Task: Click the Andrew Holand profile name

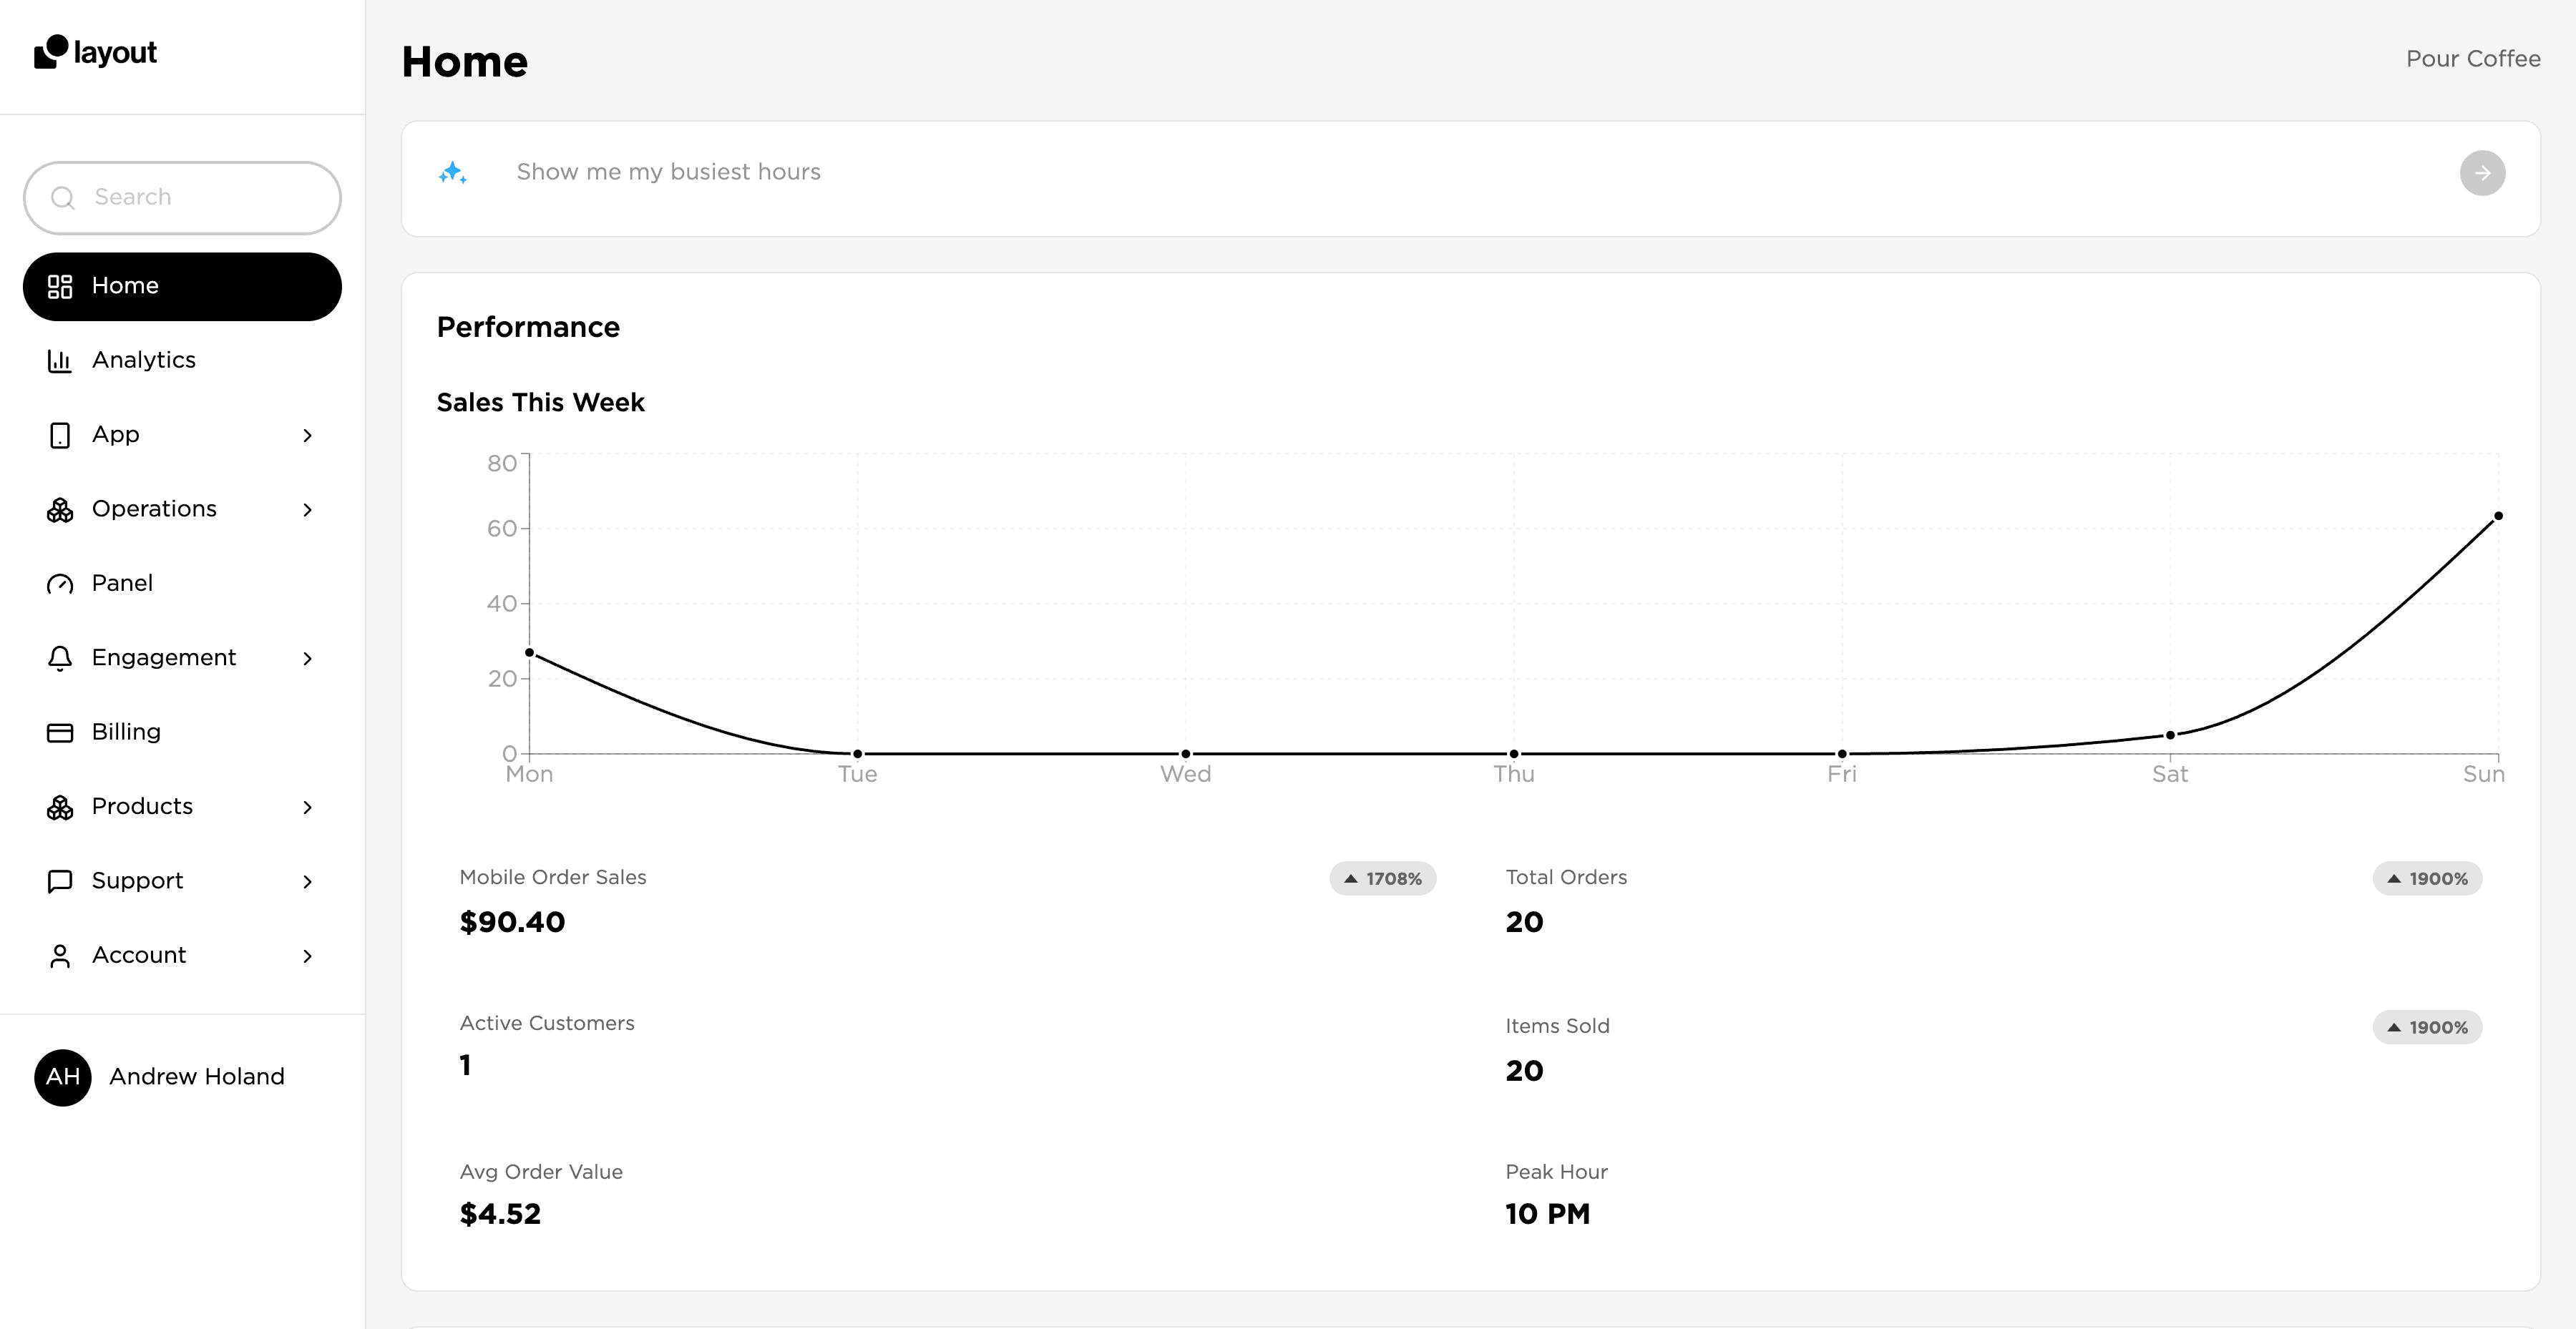Action: coord(197,1077)
